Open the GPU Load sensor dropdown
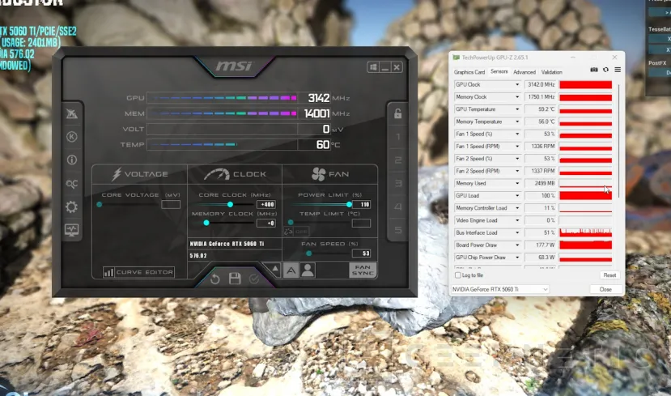 (x=517, y=196)
